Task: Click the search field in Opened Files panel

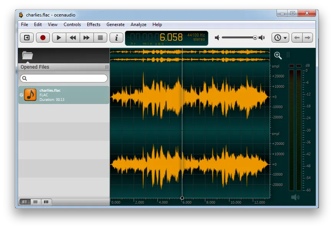Action: pyautogui.click(x=63, y=78)
